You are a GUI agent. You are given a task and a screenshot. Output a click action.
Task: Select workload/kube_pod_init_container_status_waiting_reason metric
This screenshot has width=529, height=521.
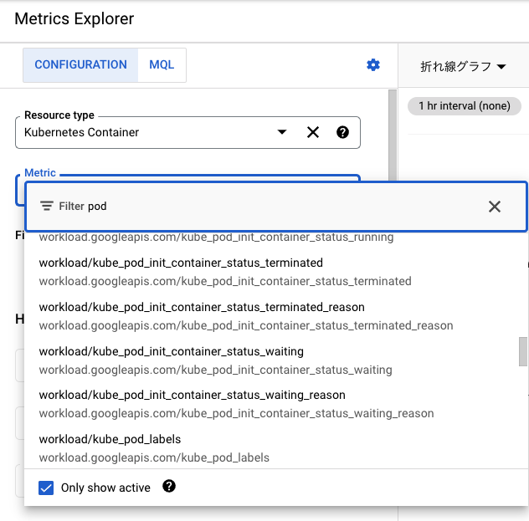coord(275,404)
